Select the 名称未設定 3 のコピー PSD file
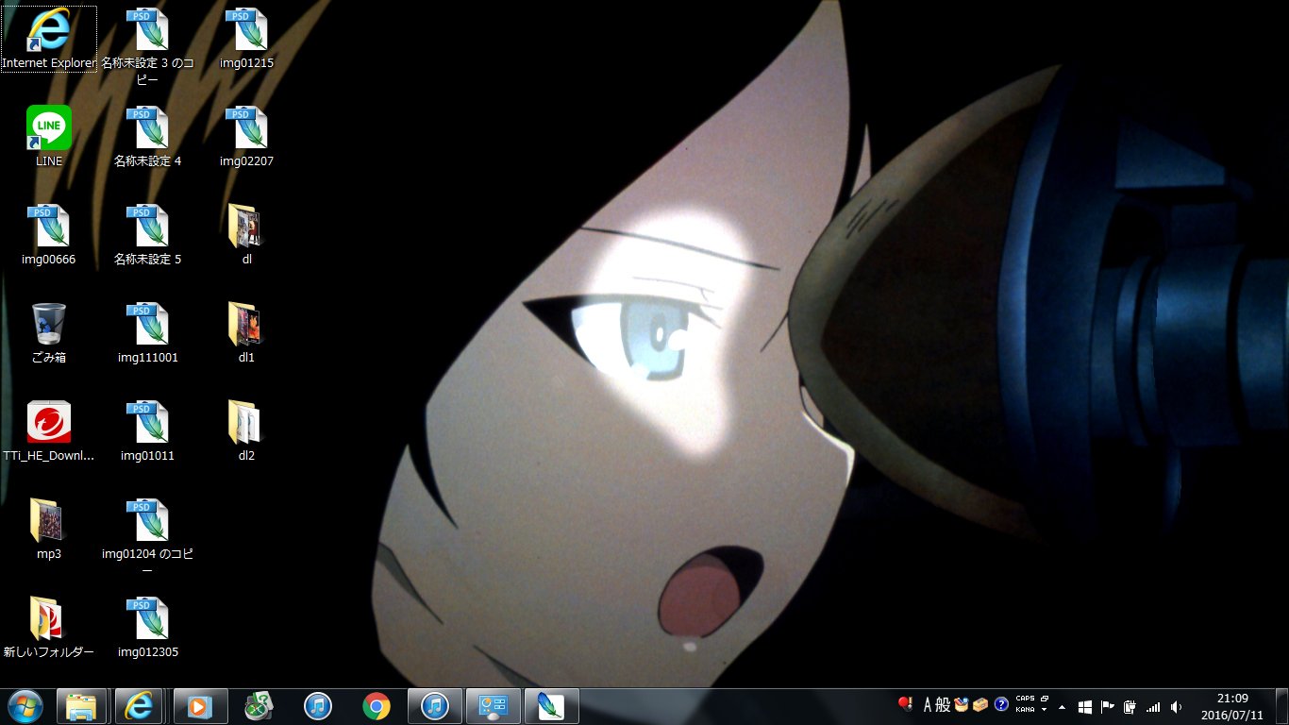 pos(147,46)
